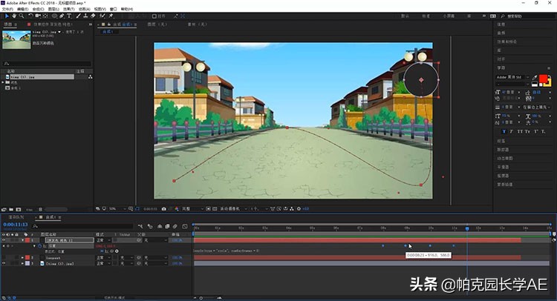This screenshot has height=301, width=557.
Task: Open the viewer magnification 50% dropdown
Action: point(117,209)
